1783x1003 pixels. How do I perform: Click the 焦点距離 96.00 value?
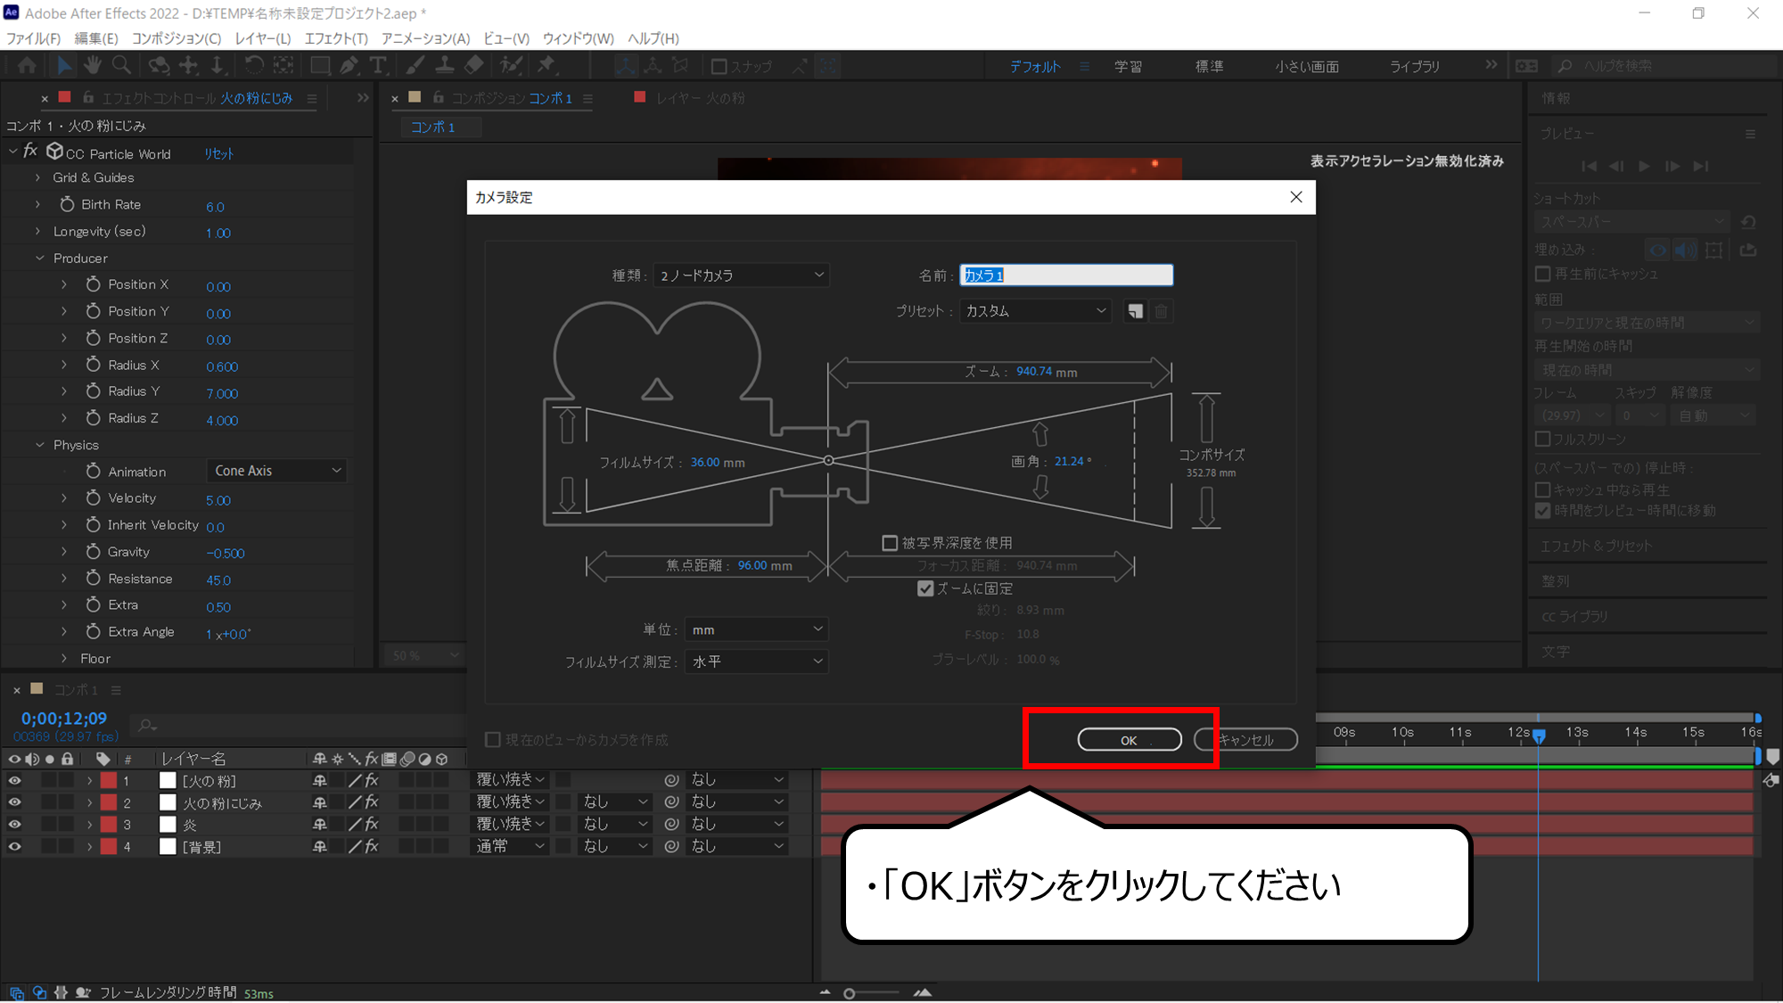pyautogui.click(x=752, y=565)
